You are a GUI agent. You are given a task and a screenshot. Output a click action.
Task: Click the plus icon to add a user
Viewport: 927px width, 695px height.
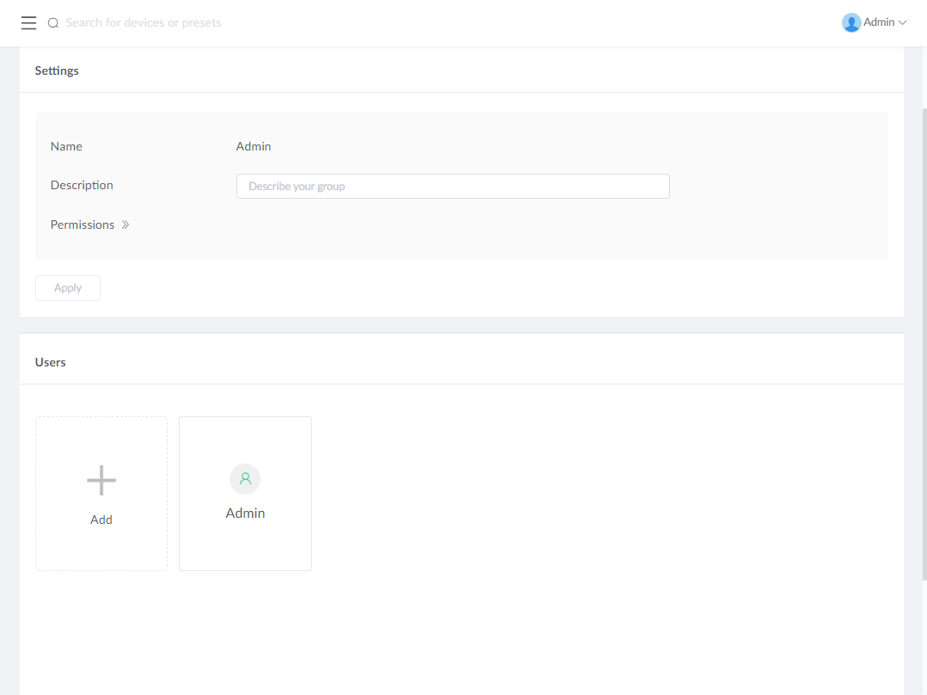(x=101, y=480)
